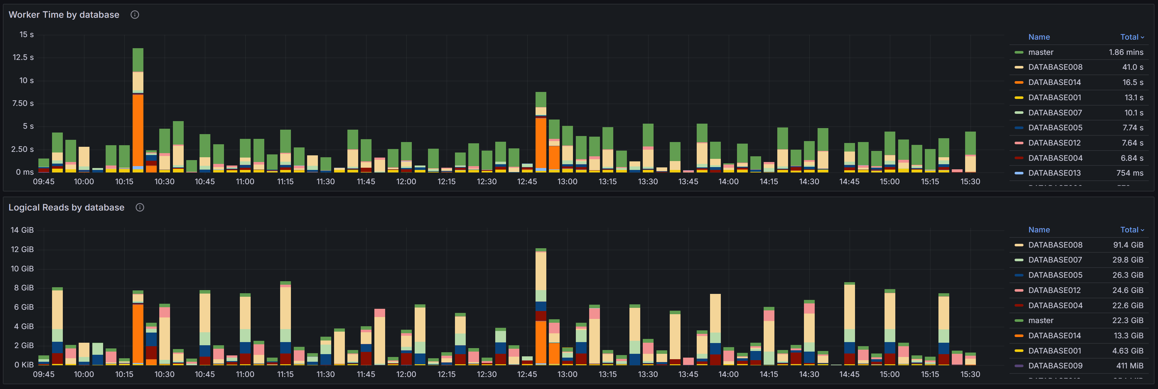
Task: Select the DATABASE013 legend entry in Worker Time
Action: 1055,173
